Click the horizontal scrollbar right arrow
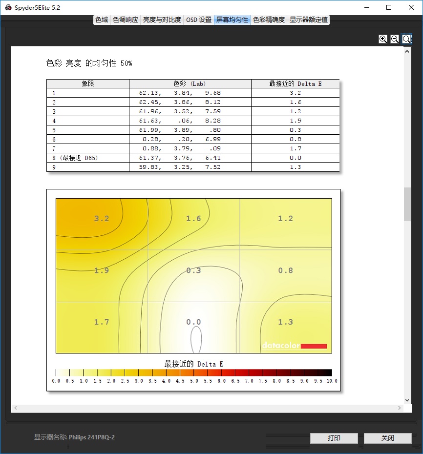The image size is (423, 454). click(400, 408)
